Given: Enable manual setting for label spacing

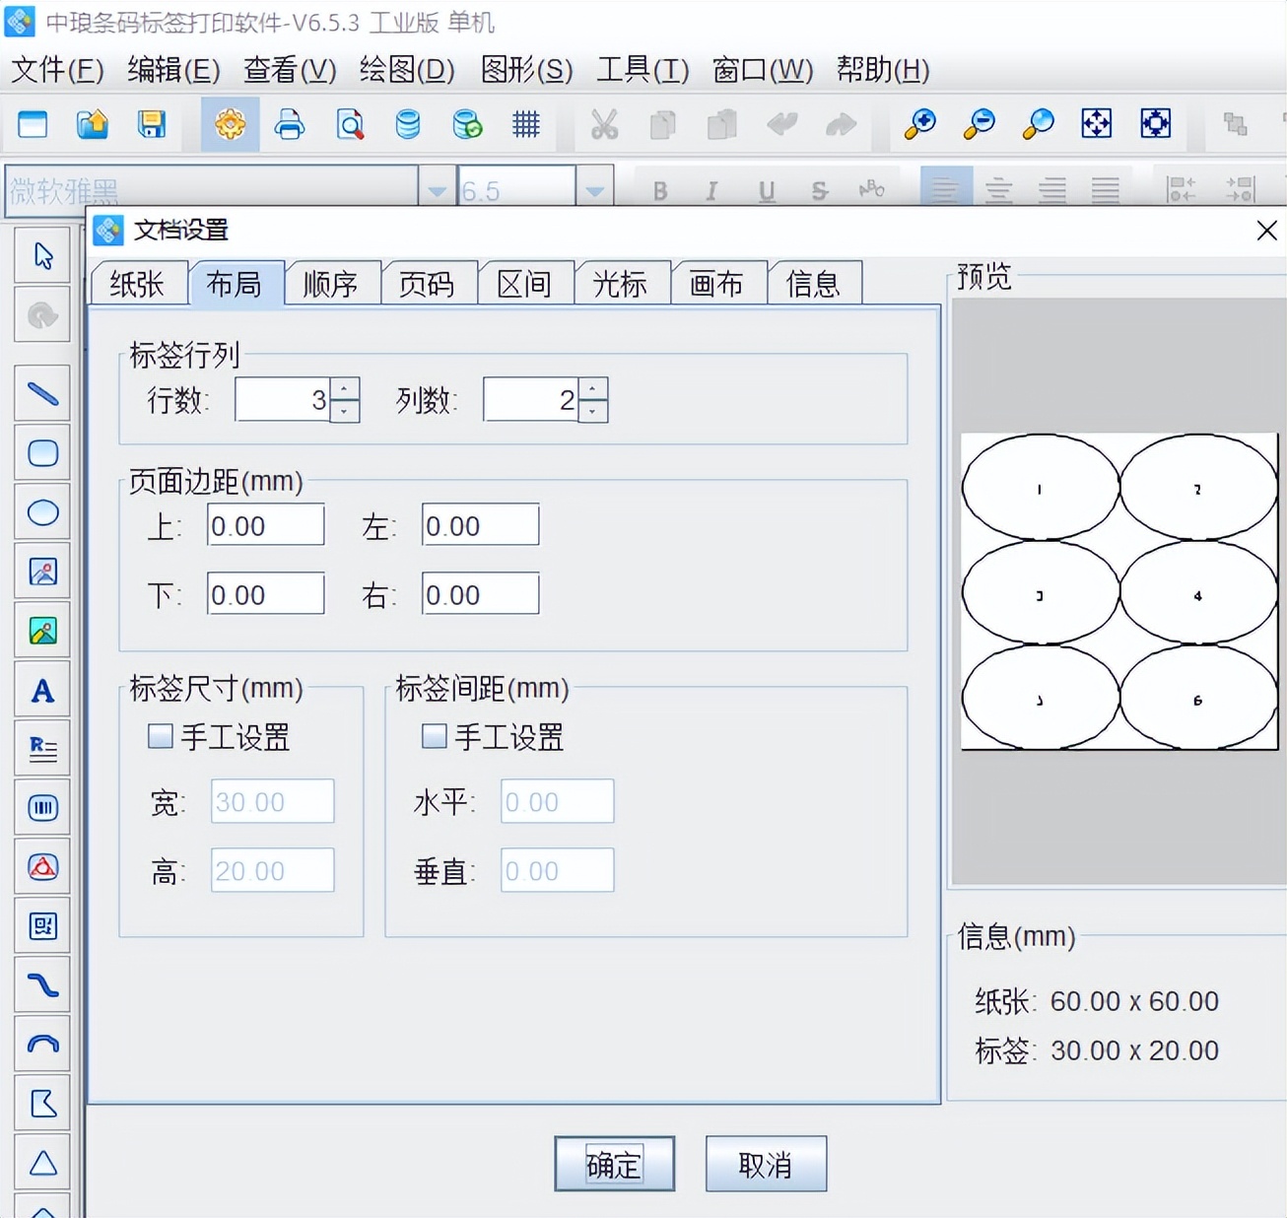Looking at the screenshot, I should point(434,736).
